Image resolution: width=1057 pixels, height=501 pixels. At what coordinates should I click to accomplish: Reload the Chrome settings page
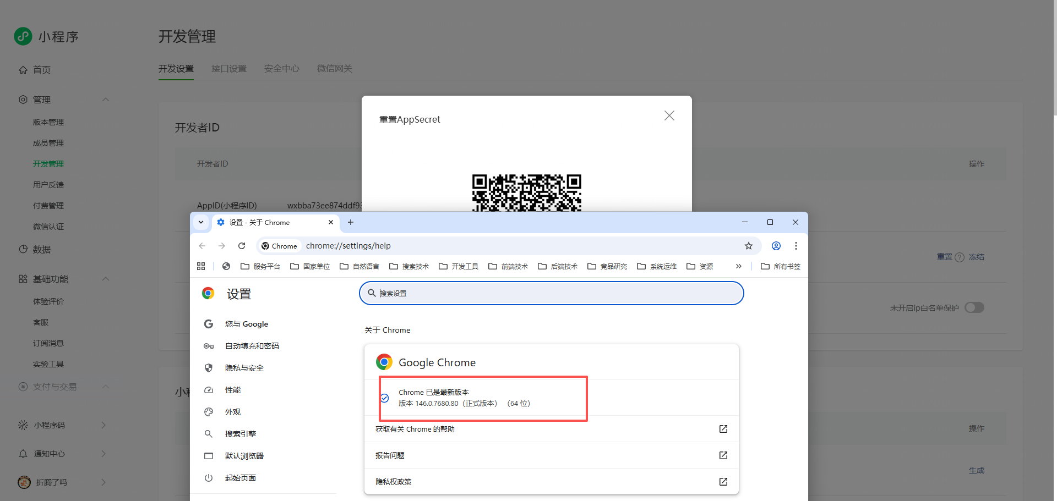pyautogui.click(x=242, y=246)
